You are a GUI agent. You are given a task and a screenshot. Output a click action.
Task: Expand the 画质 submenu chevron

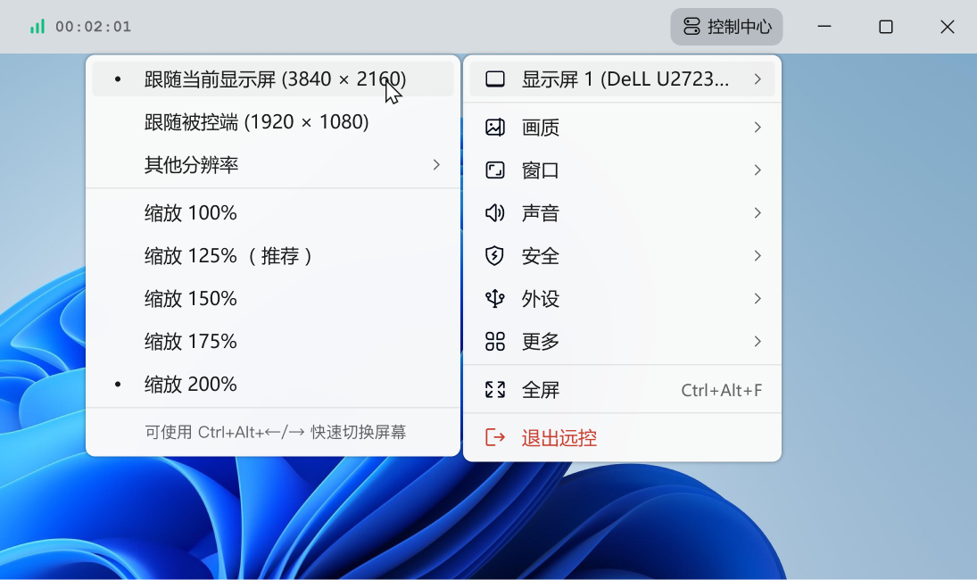click(758, 128)
